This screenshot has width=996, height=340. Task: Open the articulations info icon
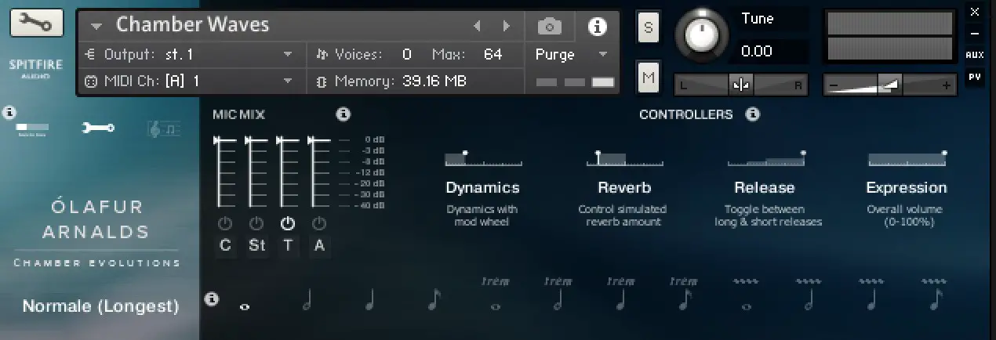pyautogui.click(x=211, y=299)
